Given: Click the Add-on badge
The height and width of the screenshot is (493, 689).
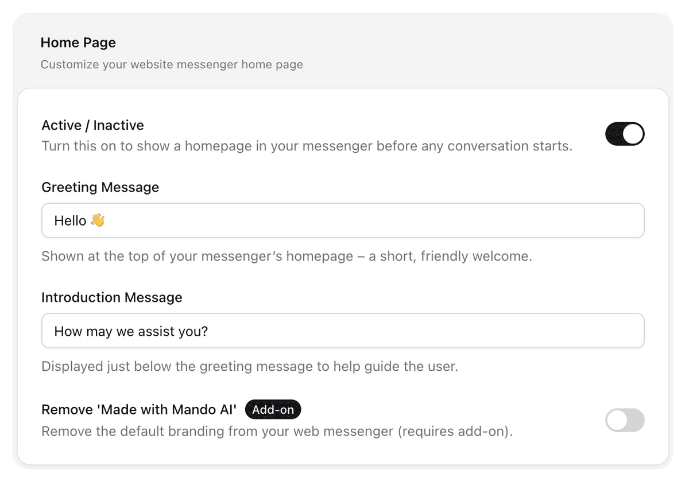Looking at the screenshot, I should 273,410.
